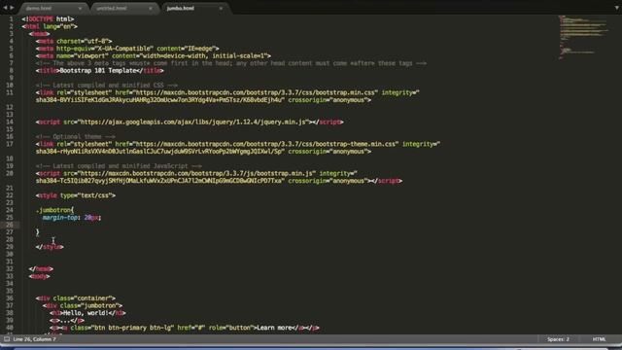Click the closing style tag

50,247
